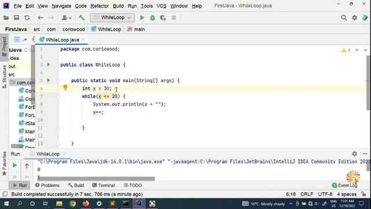Image resolution: width=371 pixels, height=209 pixels.
Task: Click the Build tool window button
Action: 76,185
